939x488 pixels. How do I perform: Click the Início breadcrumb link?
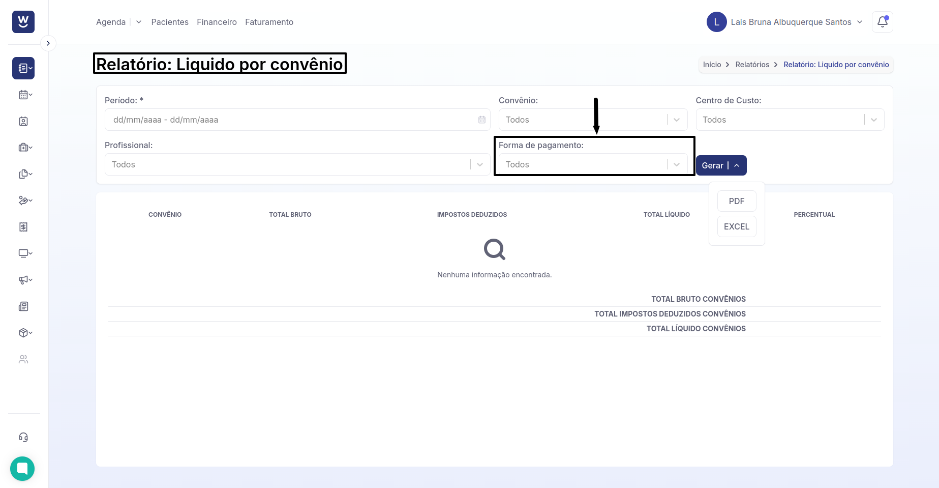(x=712, y=65)
